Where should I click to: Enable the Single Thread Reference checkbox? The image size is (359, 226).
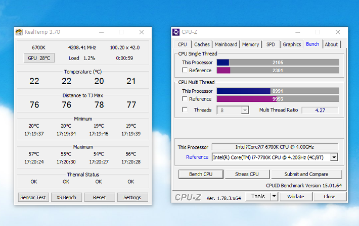coord(185,70)
